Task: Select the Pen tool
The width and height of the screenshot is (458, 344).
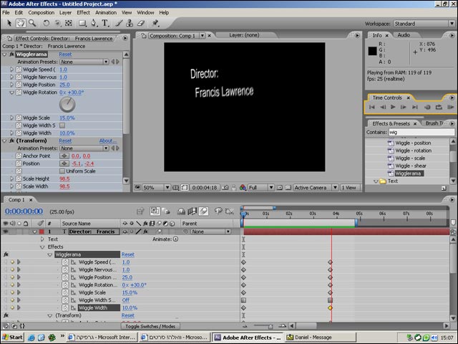Action: pyautogui.click(x=92, y=23)
